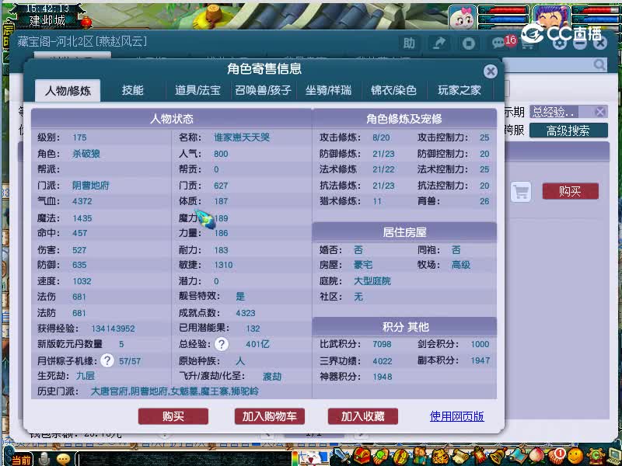The height and width of the screenshot is (466, 622).
Task: Click the shopping cart icon beside the red 购买 button
Action: (x=520, y=192)
